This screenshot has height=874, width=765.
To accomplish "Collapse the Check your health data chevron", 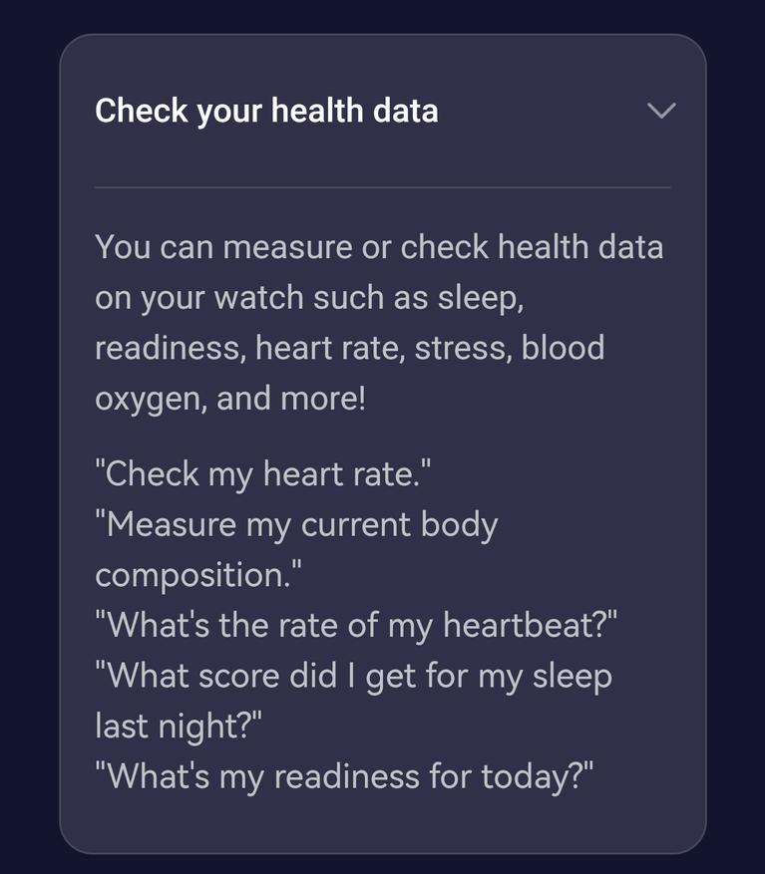I will (x=661, y=111).
